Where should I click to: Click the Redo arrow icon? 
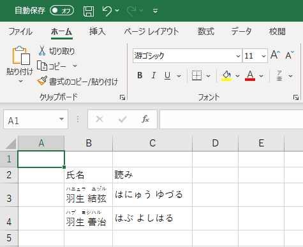click(131, 11)
